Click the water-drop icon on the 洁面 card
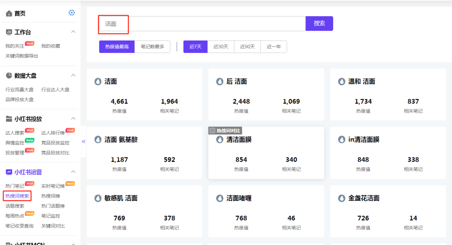 (x=98, y=81)
